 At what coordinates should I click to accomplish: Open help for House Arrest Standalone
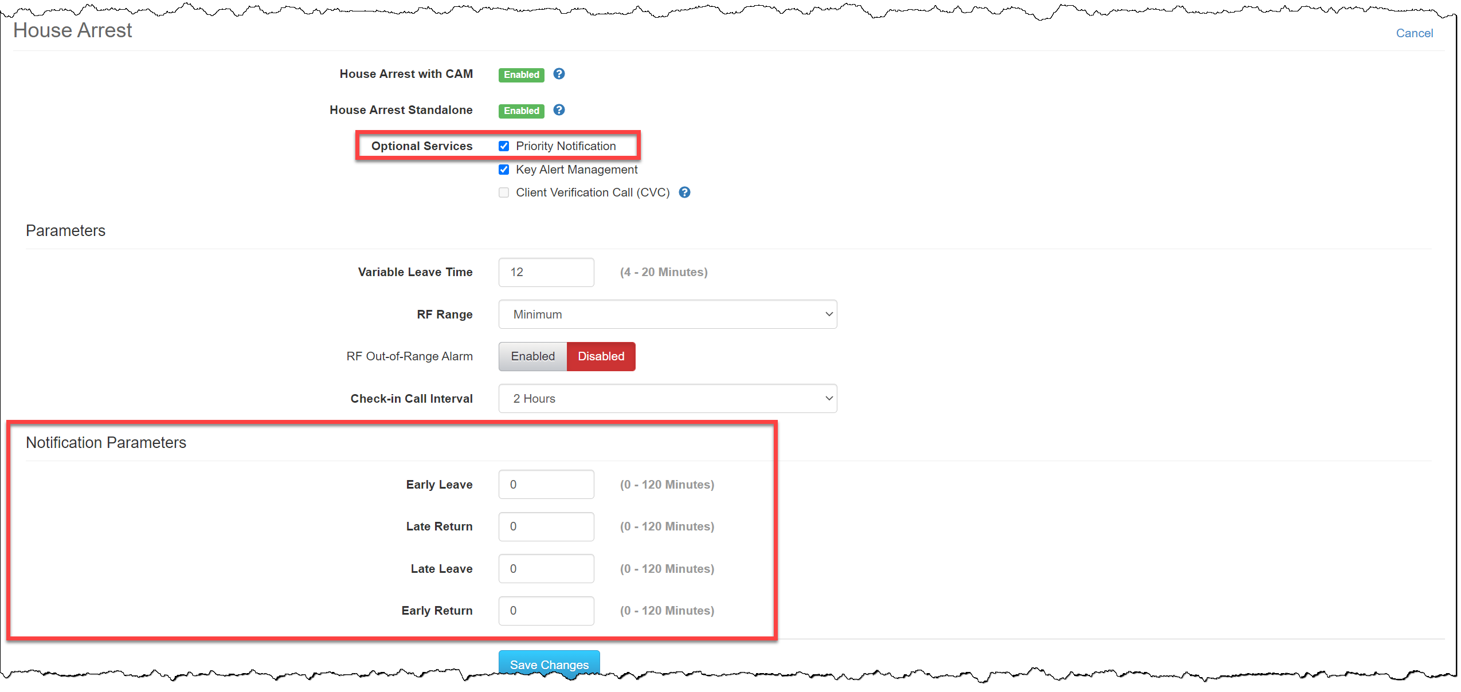[558, 110]
